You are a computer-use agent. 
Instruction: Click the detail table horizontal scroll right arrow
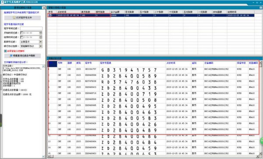258,156
